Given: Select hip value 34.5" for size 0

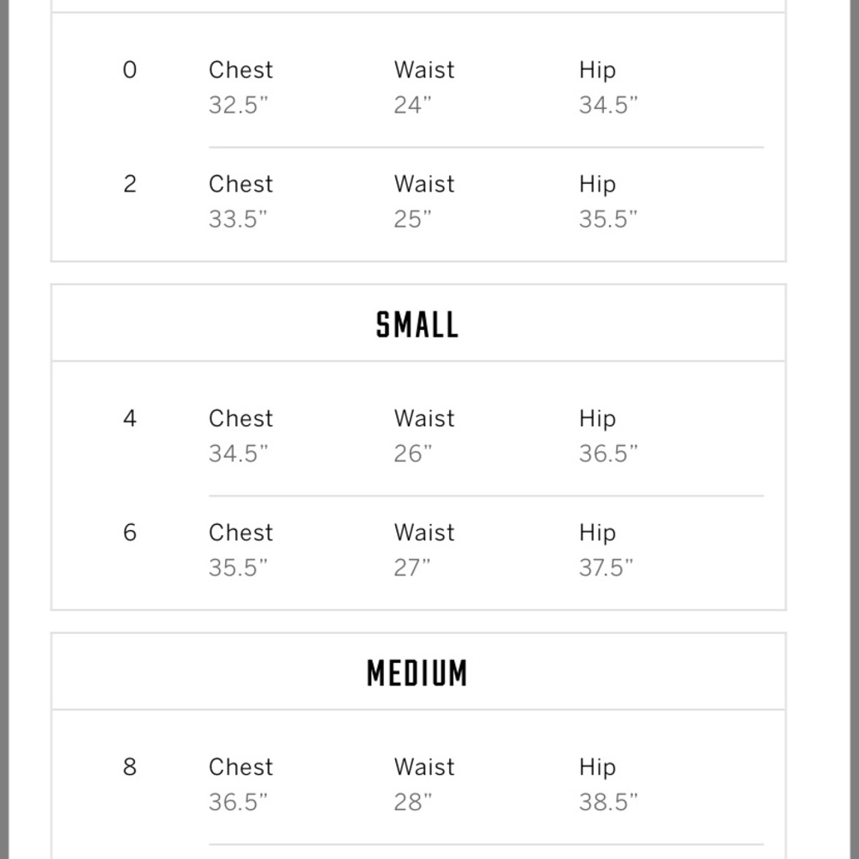Looking at the screenshot, I should pyautogui.click(x=609, y=105).
